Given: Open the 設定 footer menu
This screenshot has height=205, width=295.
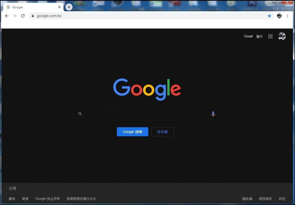Looking at the screenshot, I should (282, 199).
